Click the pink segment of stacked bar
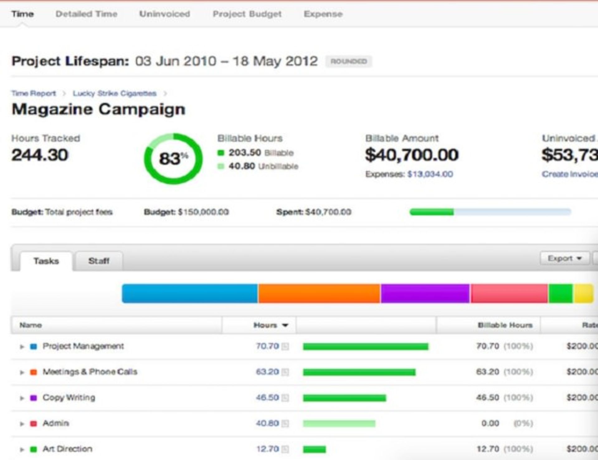 pyautogui.click(x=509, y=293)
